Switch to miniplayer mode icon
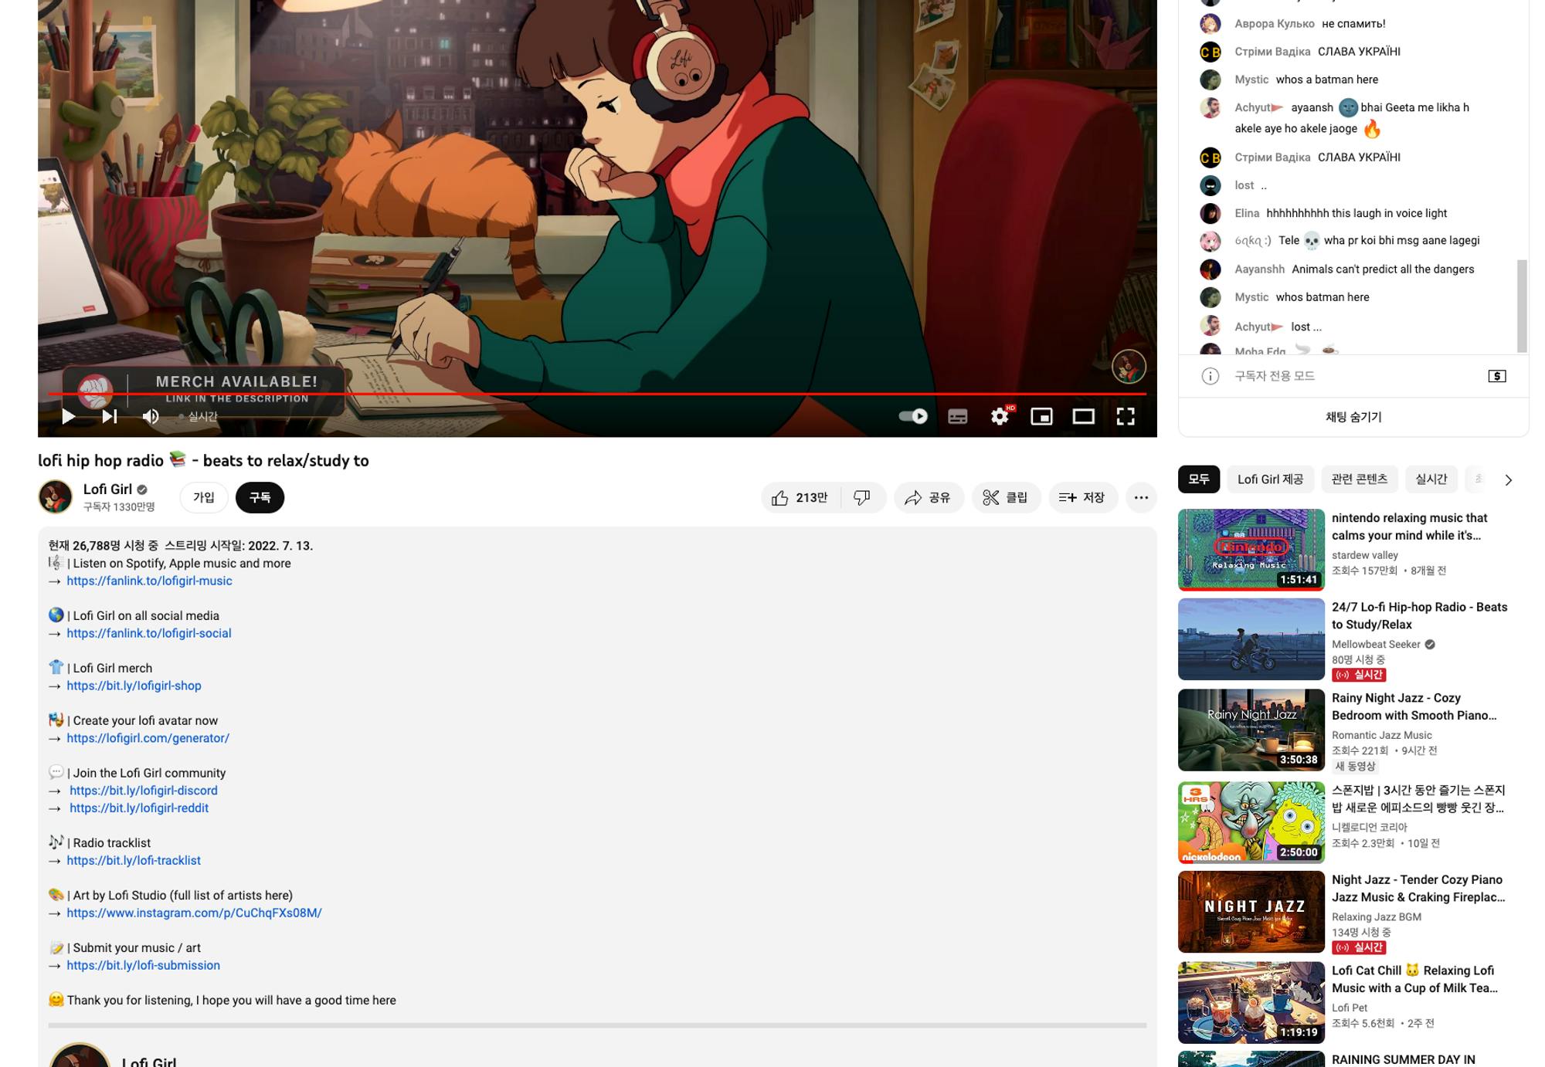The image size is (1545, 1067). point(1041,416)
